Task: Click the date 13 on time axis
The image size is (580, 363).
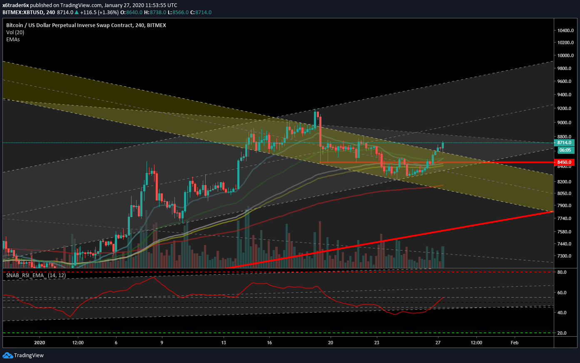Action: point(224,343)
